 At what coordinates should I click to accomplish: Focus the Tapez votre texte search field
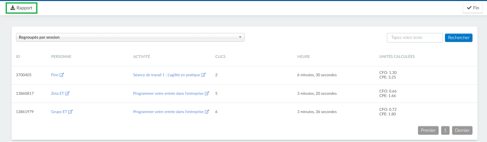(415, 38)
